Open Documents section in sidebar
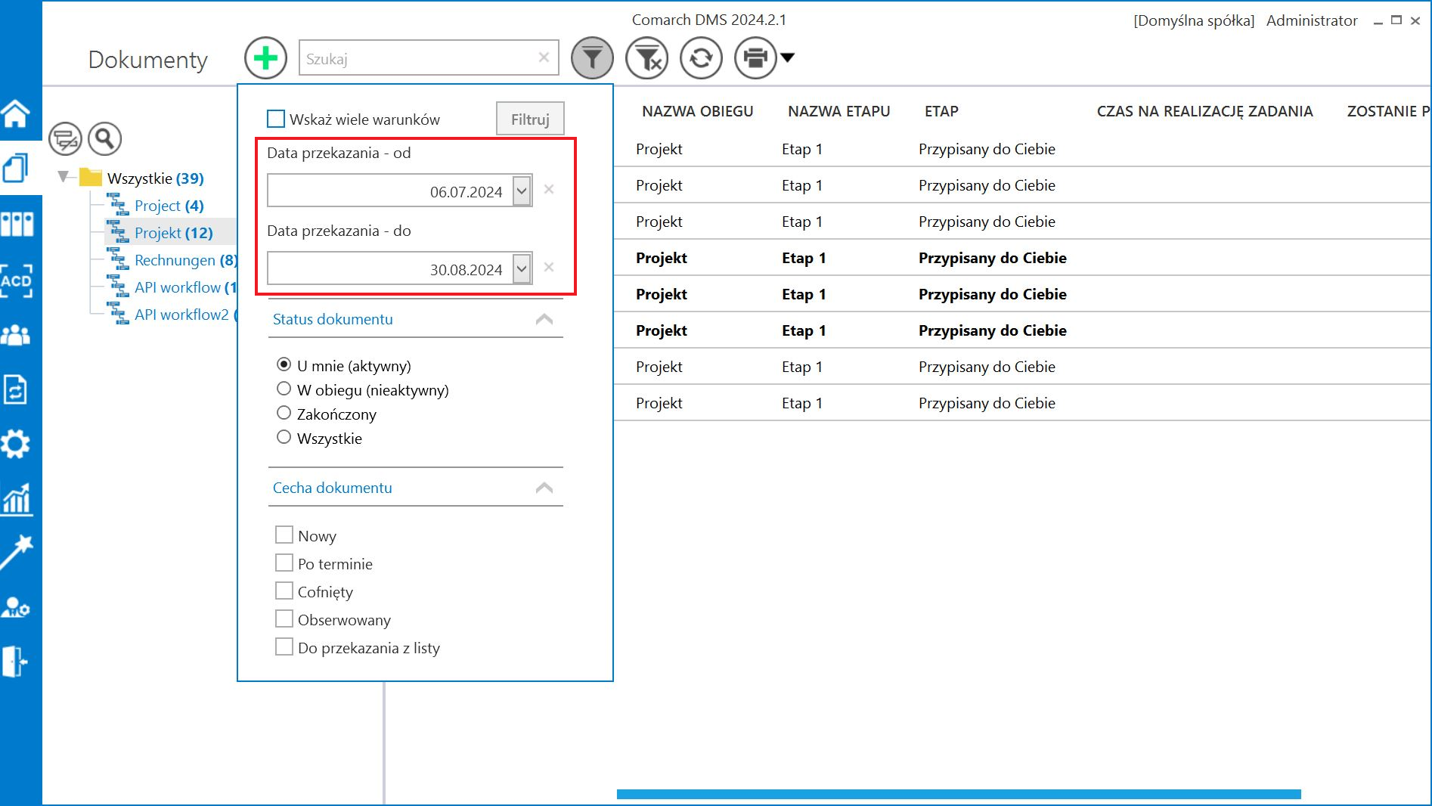 pos(16,168)
